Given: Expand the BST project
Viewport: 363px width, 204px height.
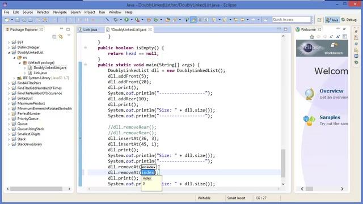Looking at the screenshot, I should click(x=9, y=42).
